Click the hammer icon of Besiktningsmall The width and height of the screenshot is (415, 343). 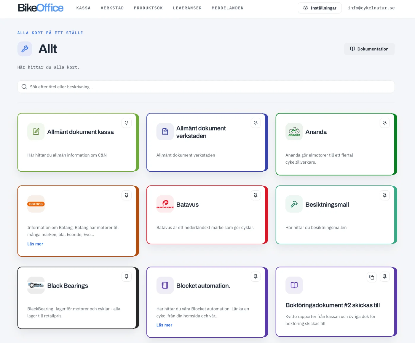(x=294, y=204)
